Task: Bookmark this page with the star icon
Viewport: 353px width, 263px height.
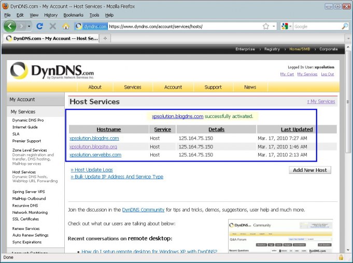Action: tap(265, 26)
